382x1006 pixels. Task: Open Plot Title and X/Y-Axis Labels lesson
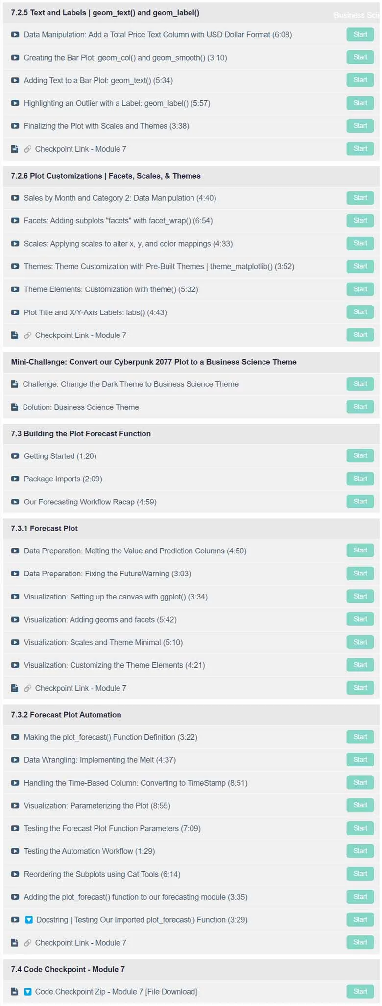pos(95,312)
